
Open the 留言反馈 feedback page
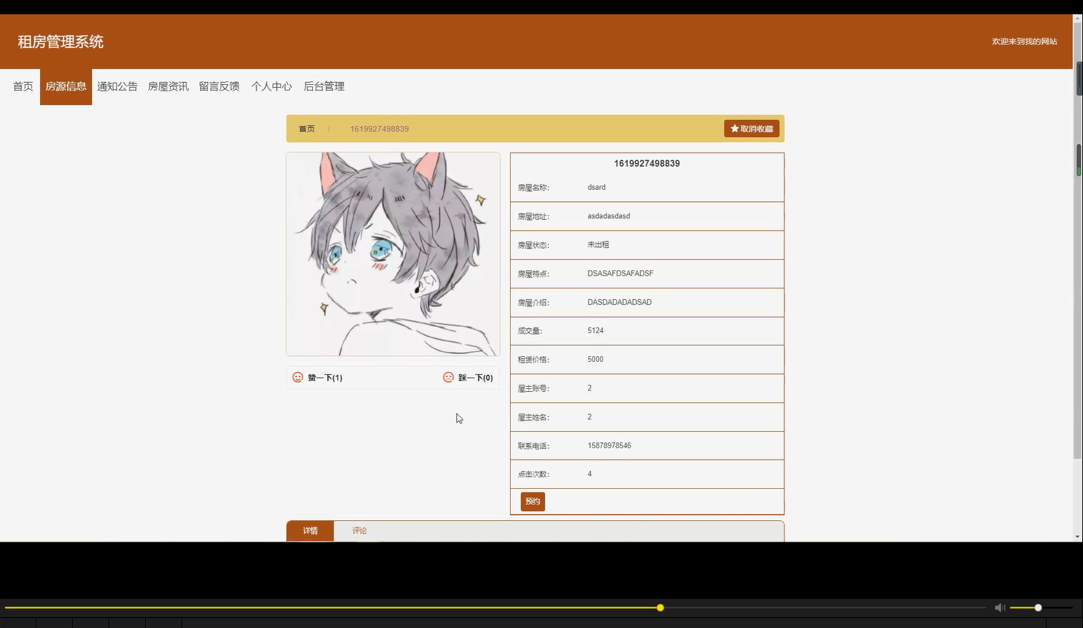click(219, 86)
